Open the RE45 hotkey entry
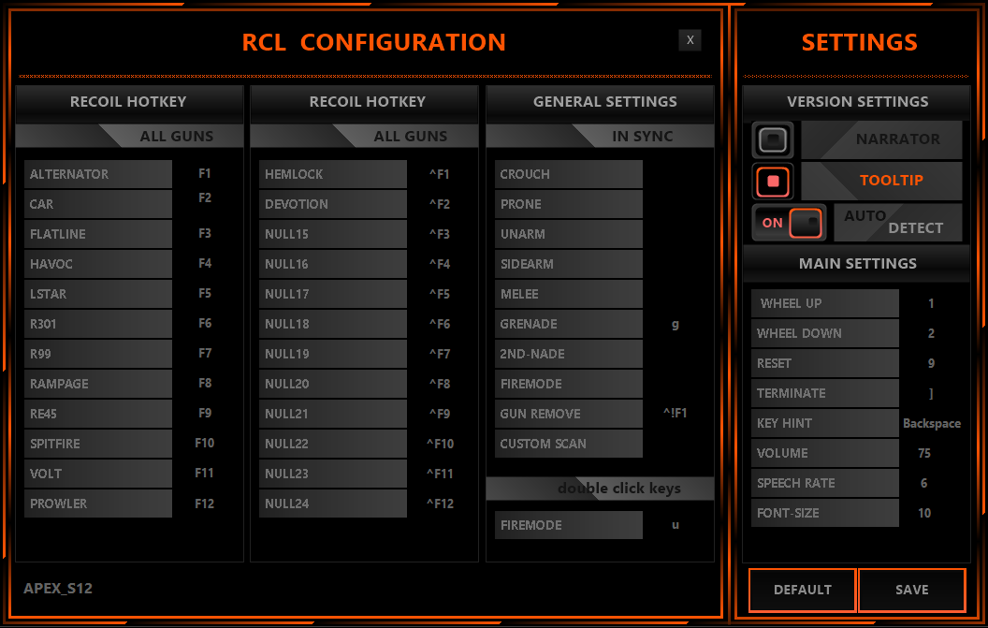Viewport: 988px width, 628px height. pos(97,414)
